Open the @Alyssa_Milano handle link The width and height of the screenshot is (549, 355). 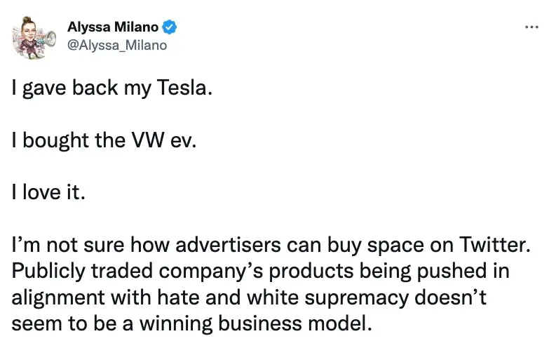point(117,45)
